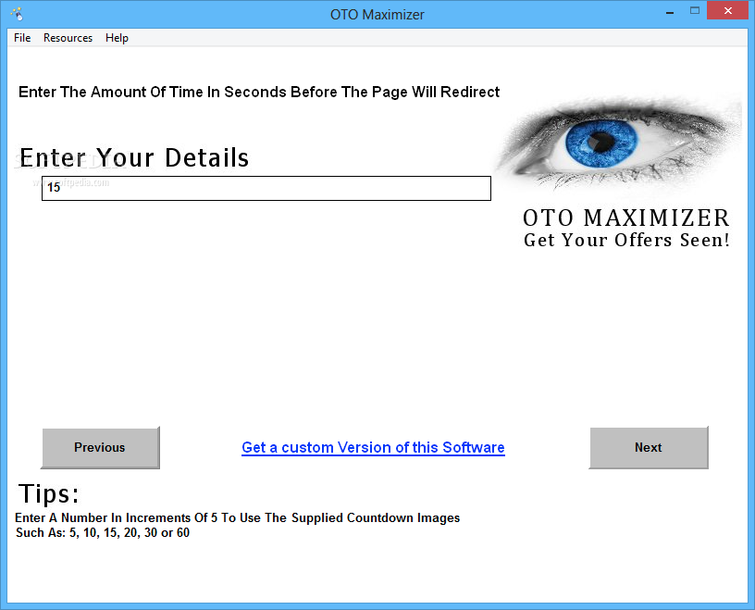Continue with the Next button
Screen dimensions: 755x610
tap(648, 447)
